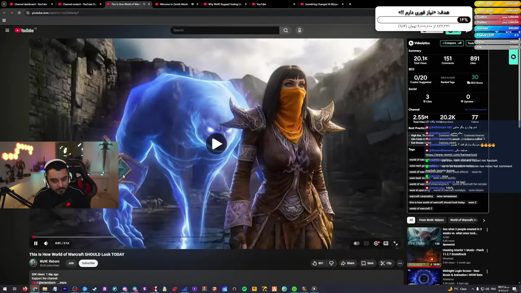Screen dimensions: 521x293
Task: Open options for See what 3 people created
Action: tap(487, 230)
